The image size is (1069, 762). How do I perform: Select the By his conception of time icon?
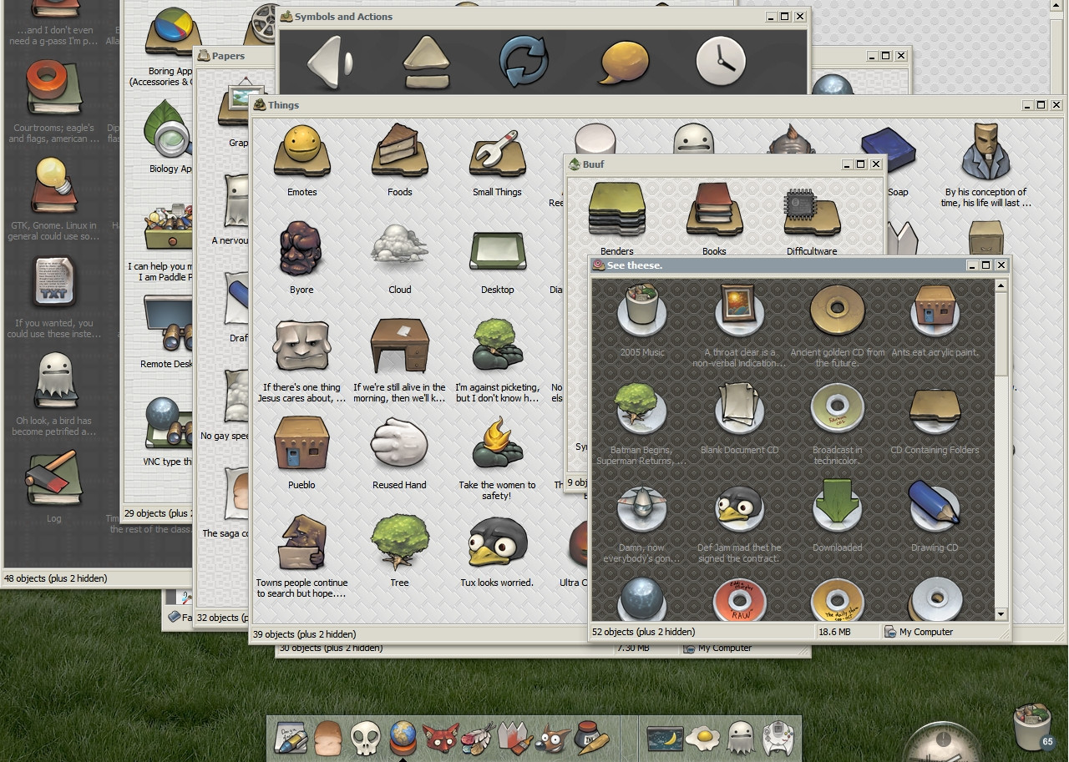click(x=985, y=152)
